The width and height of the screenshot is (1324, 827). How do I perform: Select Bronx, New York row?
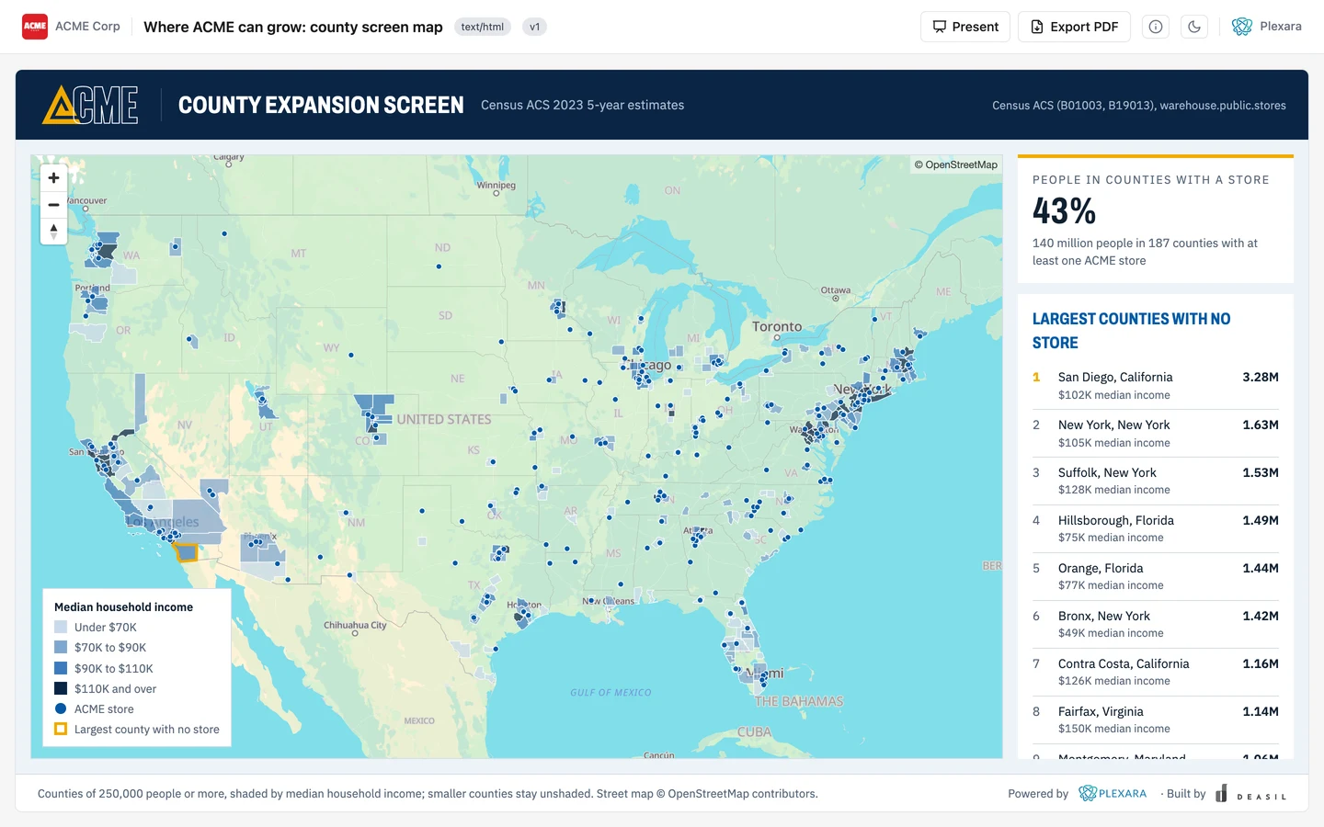click(1156, 625)
